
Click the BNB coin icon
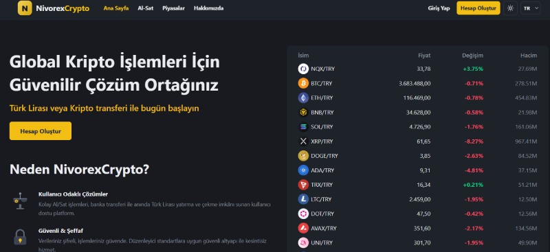303,112
